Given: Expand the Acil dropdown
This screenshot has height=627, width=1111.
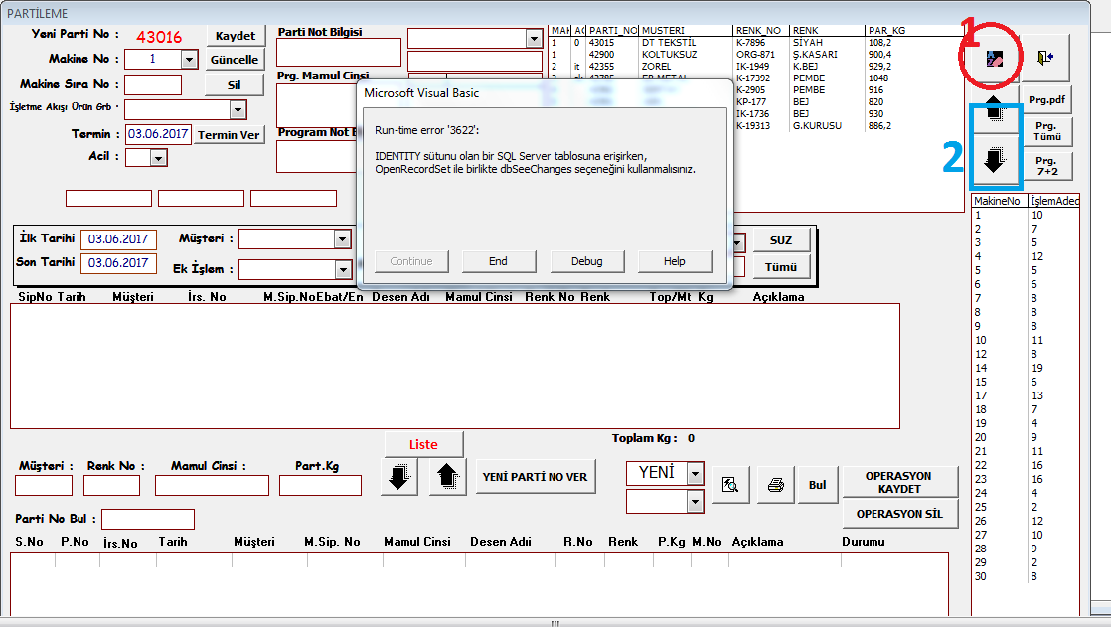Looking at the screenshot, I should point(159,157).
